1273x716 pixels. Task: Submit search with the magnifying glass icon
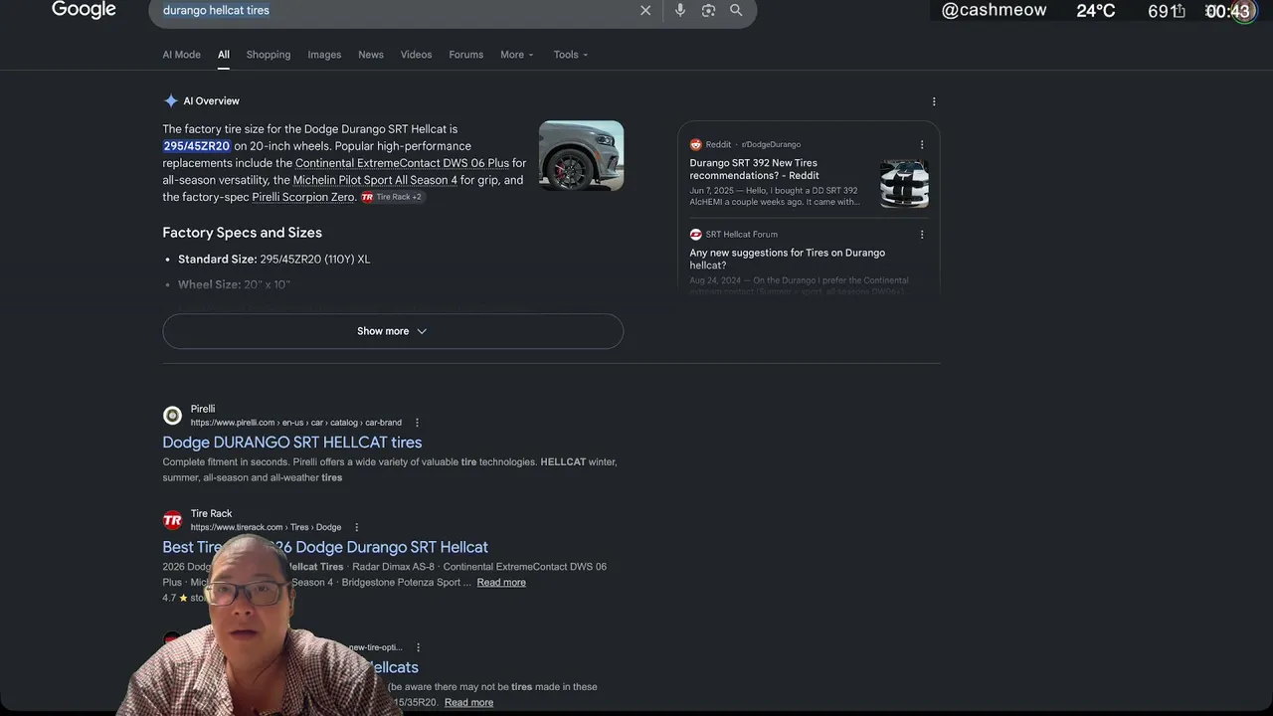[736, 10]
